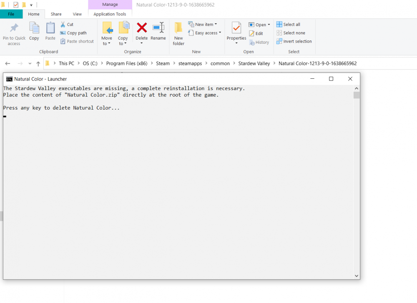
Task: Click the Rename icon in Organize group
Action: pyautogui.click(x=158, y=28)
